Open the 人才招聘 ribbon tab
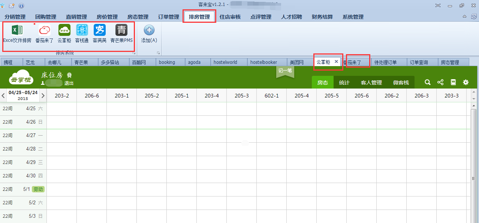This screenshot has width=479, height=223. [292, 17]
